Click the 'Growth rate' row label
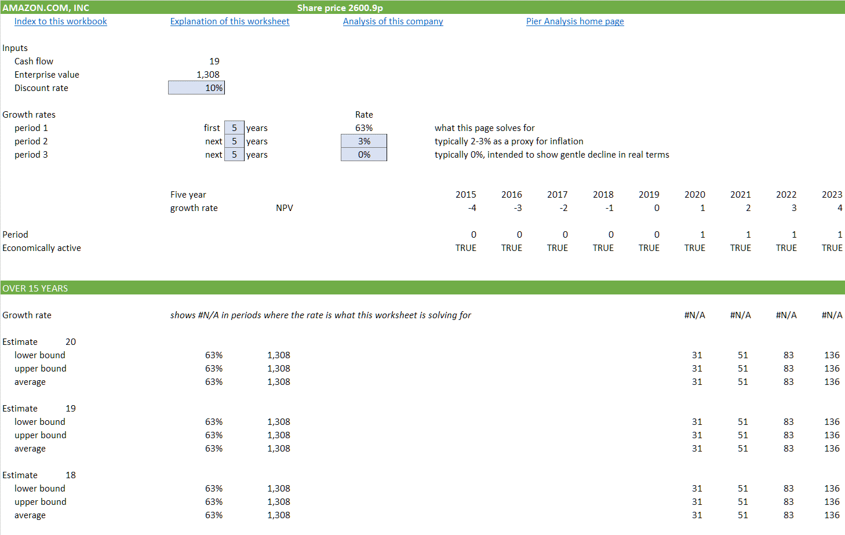845x535 pixels. [x=27, y=315]
